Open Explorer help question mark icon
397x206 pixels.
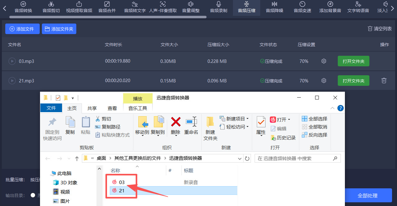click(340, 108)
